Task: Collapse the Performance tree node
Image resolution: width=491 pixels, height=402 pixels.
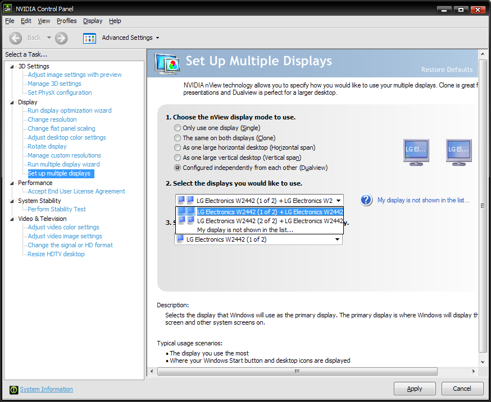Action: tap(12, 183)
